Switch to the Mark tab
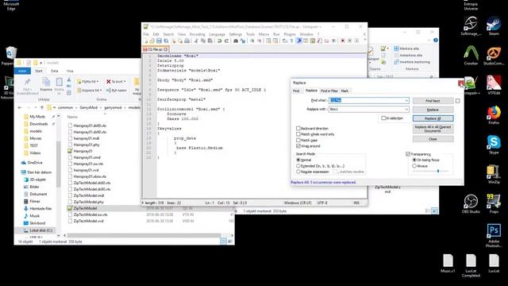Image resolution: width=508 pixels, height=286 pixels. (x=344, y=91)
